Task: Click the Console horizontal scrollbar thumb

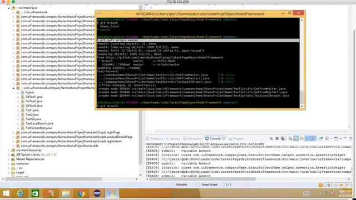Action: pos(202,179)
